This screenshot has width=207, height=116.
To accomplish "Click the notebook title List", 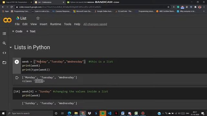I will click(23, 18).
